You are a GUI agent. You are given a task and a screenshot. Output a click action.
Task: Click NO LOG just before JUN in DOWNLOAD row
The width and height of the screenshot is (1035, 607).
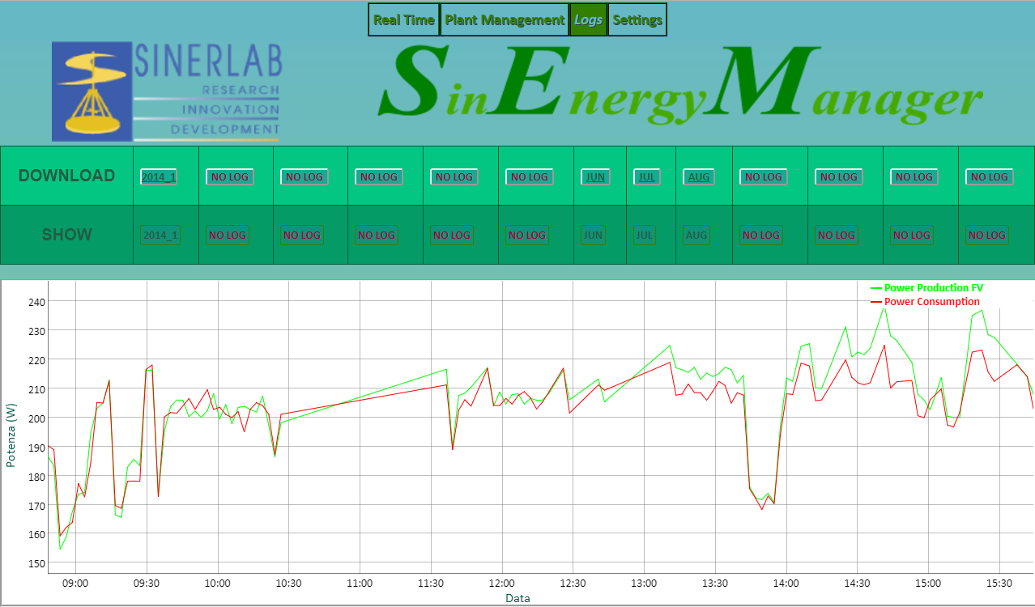(x=529, y=176)
